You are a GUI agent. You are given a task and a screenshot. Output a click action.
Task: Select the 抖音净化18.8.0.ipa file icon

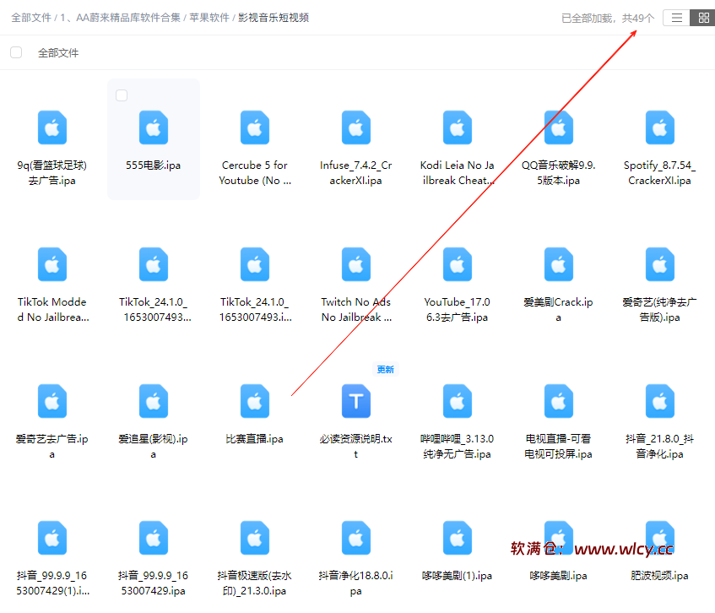pyautogui.click(x=356, y=538)
